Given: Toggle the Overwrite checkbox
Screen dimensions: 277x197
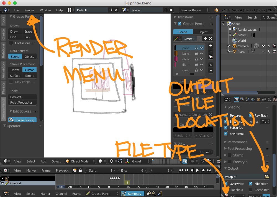Looking at the screenshot, I should tap(226, 183).
